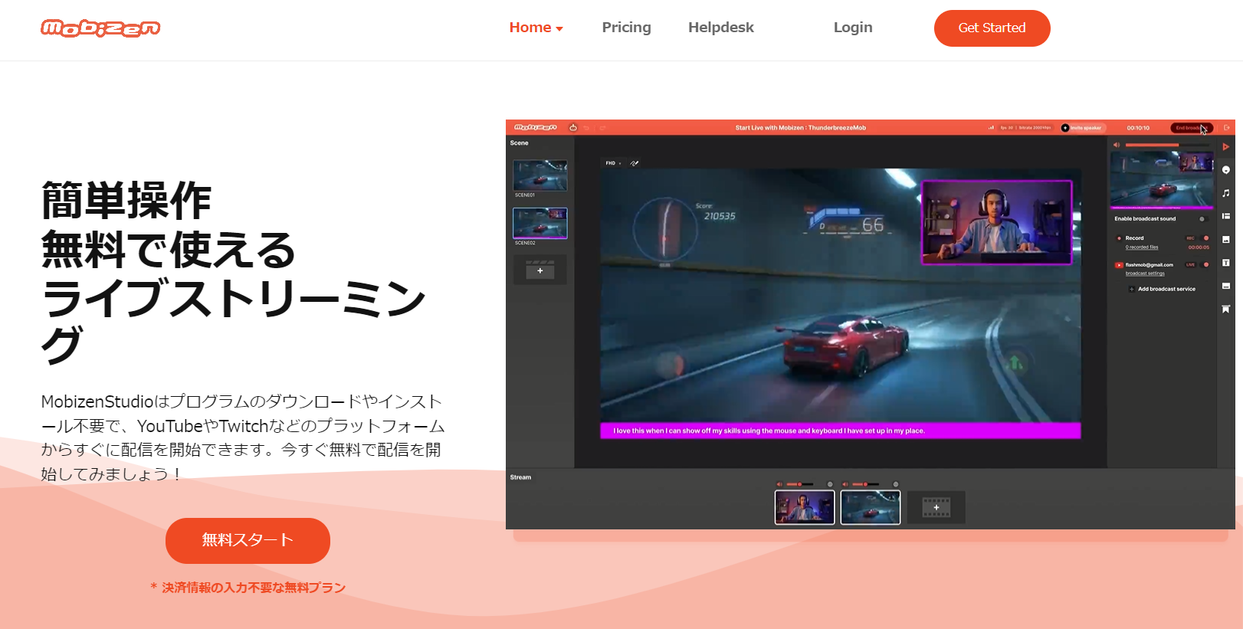The height and width of the screenshot is (629, 1243).
Task: Add a new stream with the plus tile
Action: coord(936,507)
